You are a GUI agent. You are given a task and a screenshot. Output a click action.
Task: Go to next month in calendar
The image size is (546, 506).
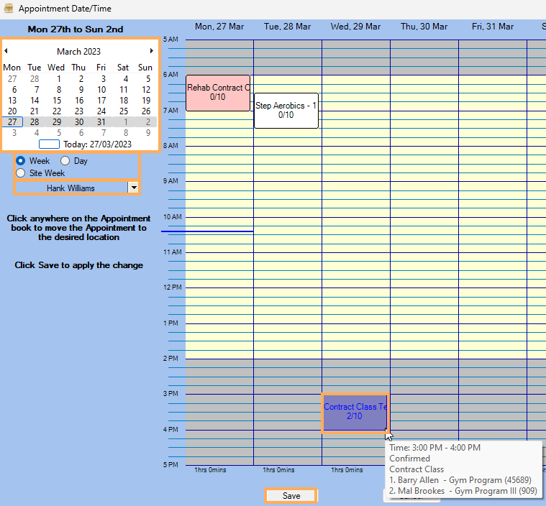[x=152, y=51]
